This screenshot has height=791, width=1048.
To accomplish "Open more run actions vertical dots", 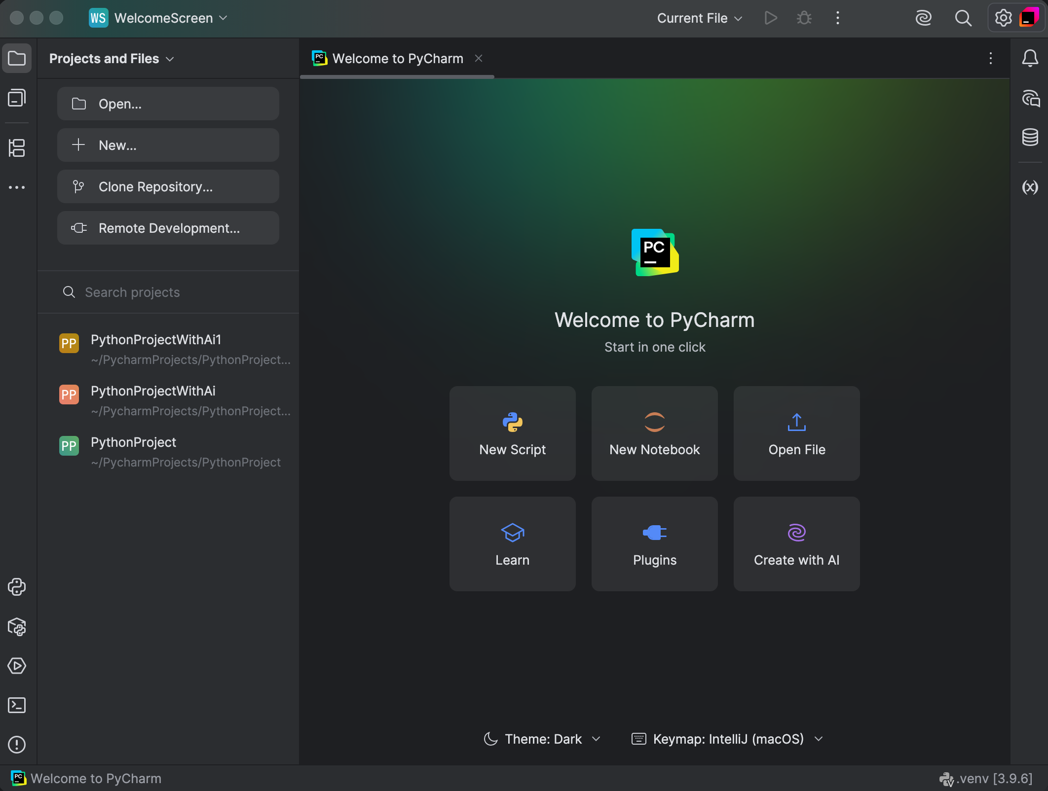I will click(838, 18).
